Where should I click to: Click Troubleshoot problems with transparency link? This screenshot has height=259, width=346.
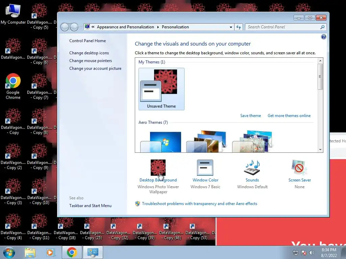(199, 204)
